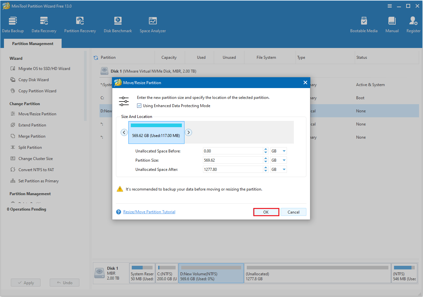Close the Move/Resize Partition dialog
Screen dimensions: 423x297
pyautogui.click(x=305, y=83)
